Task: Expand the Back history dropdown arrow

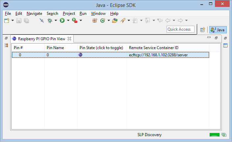Action: [x=174, y=20]
